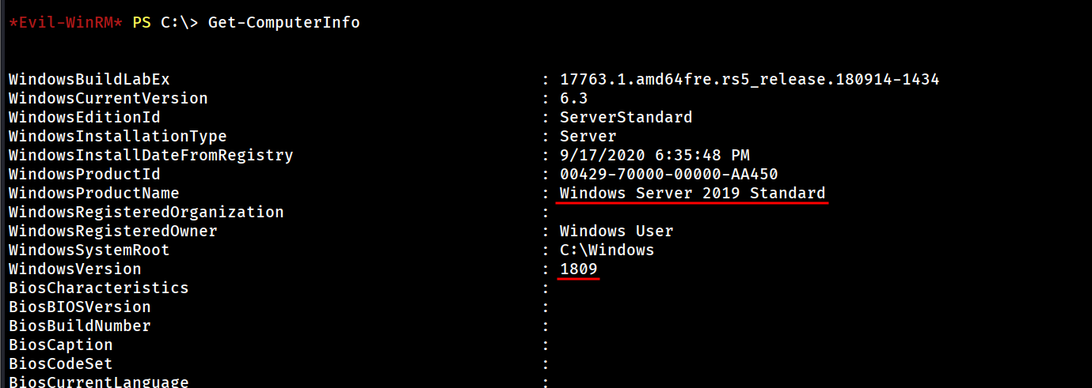Click the WindowsVersion property label
This screenshot has height=388, width=1092.
pos(74,269)
